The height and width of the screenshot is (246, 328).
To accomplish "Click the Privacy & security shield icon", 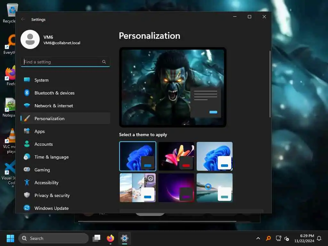I will point(27,195).
